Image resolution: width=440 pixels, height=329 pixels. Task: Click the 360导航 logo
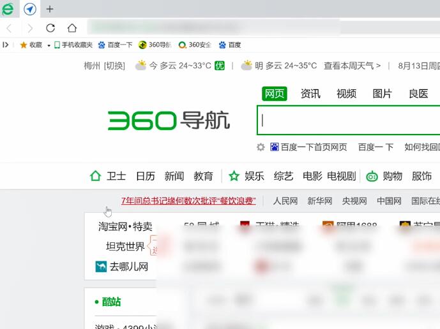(169, 121)
